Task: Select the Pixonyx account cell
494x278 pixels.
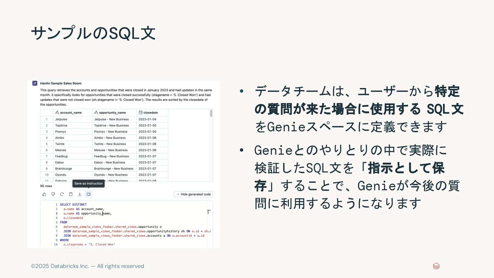Action: coord(73,132)
